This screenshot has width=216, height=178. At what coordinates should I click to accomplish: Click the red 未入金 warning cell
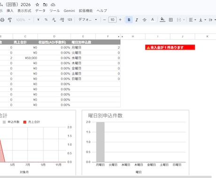(170, 47)
